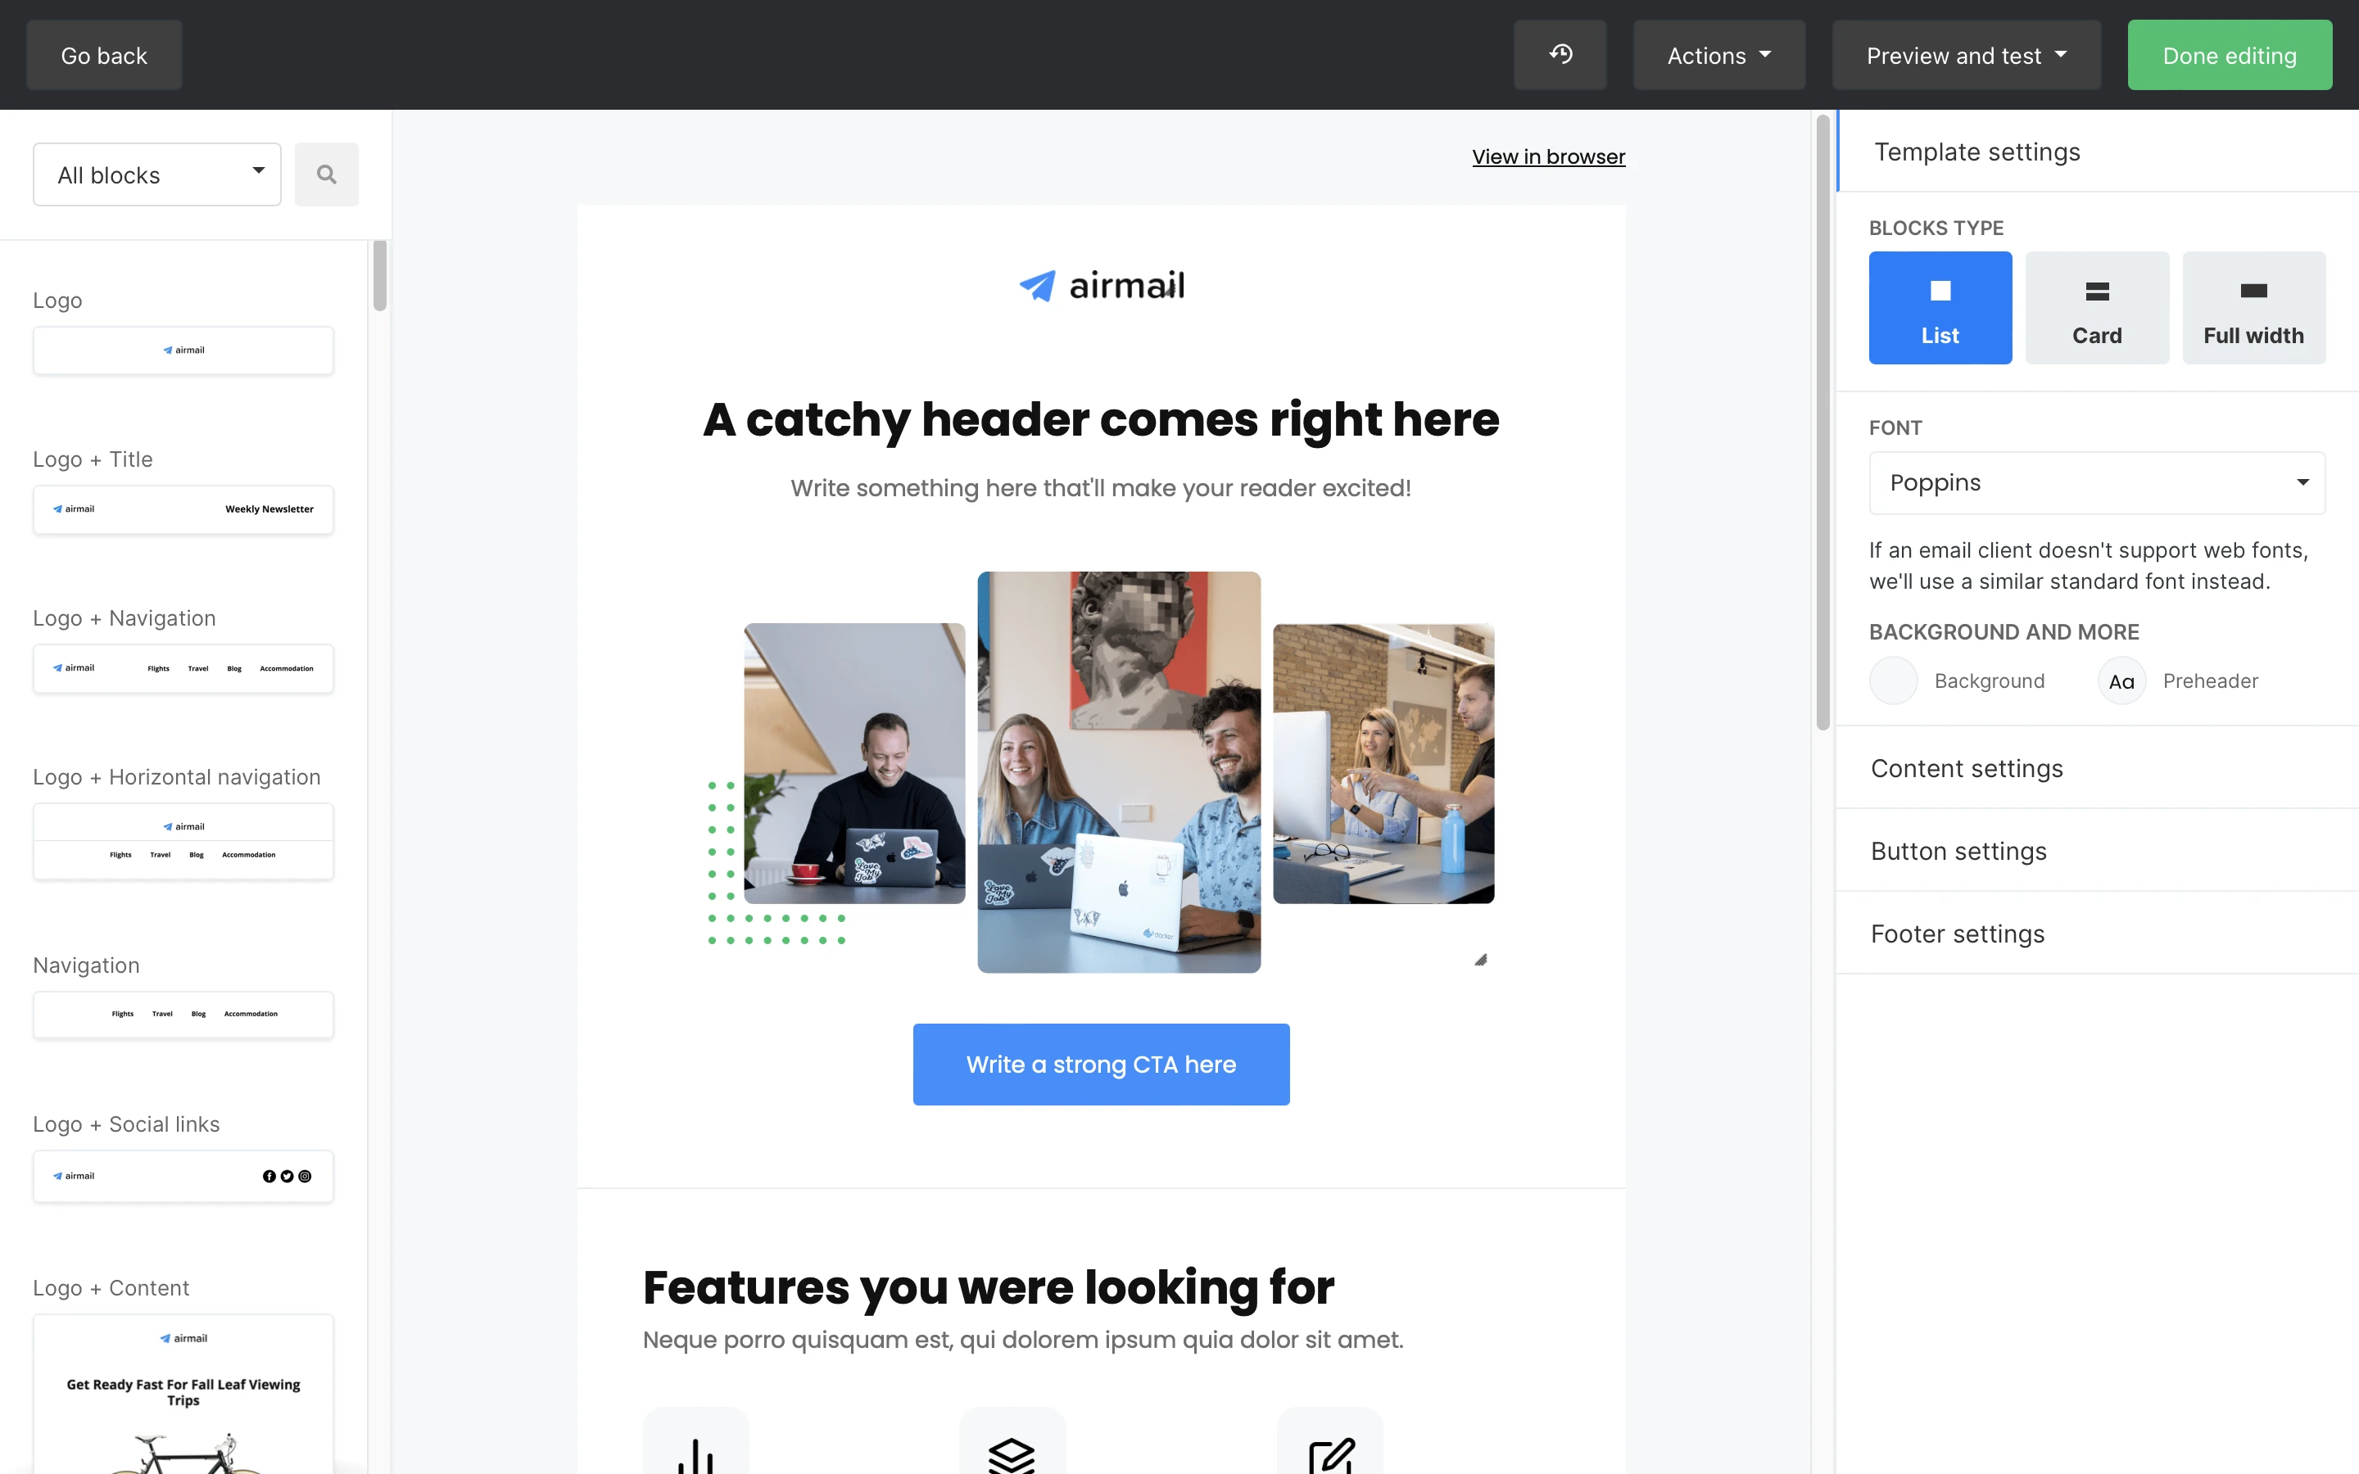Click the bar chart feature icon

point(696,1453)
